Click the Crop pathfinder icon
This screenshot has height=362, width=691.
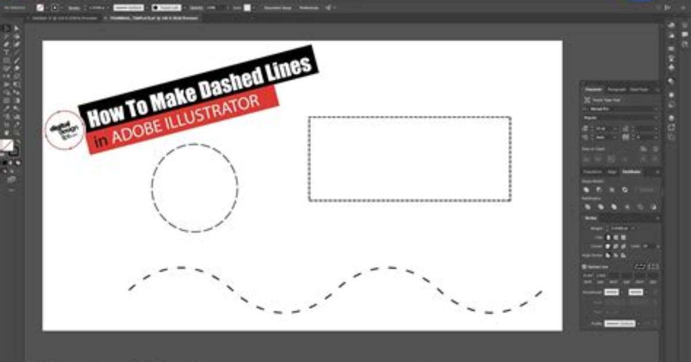[627, 207]
